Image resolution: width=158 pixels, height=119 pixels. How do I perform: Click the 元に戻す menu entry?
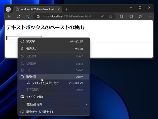point(54,56)
